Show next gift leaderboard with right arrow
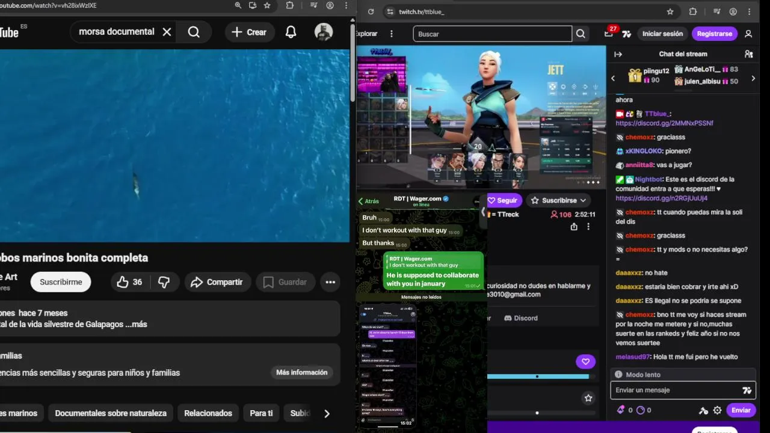The height and width of the screenshot is (433, 770). pos(753,78)
